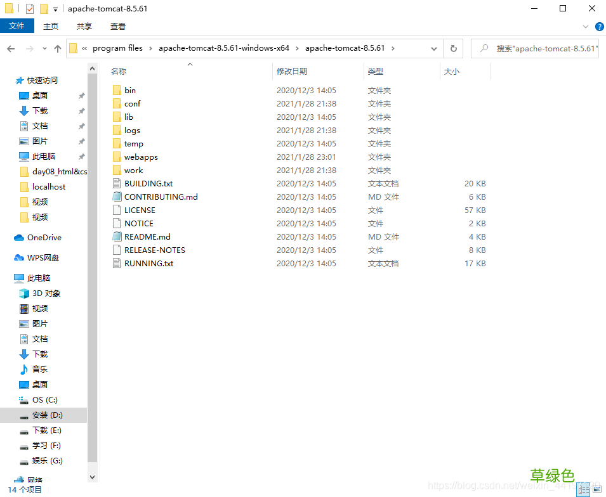Refresh the current folder view
The image size is (606, 497).
[453, 49]
